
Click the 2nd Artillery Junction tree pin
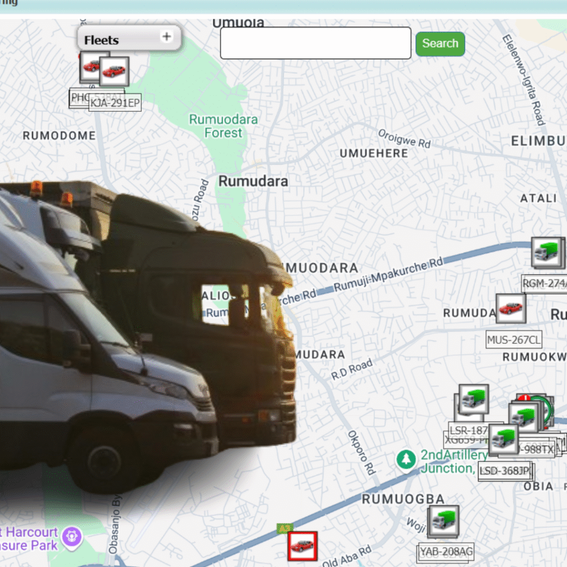[406, 460]
